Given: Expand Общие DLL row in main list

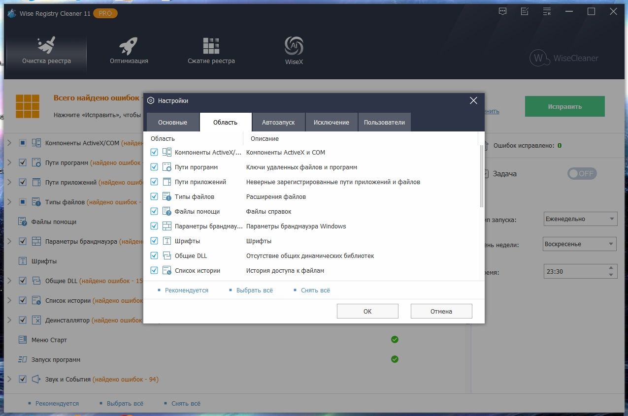Looking at the screenshot, I should [x=9, y=281].
